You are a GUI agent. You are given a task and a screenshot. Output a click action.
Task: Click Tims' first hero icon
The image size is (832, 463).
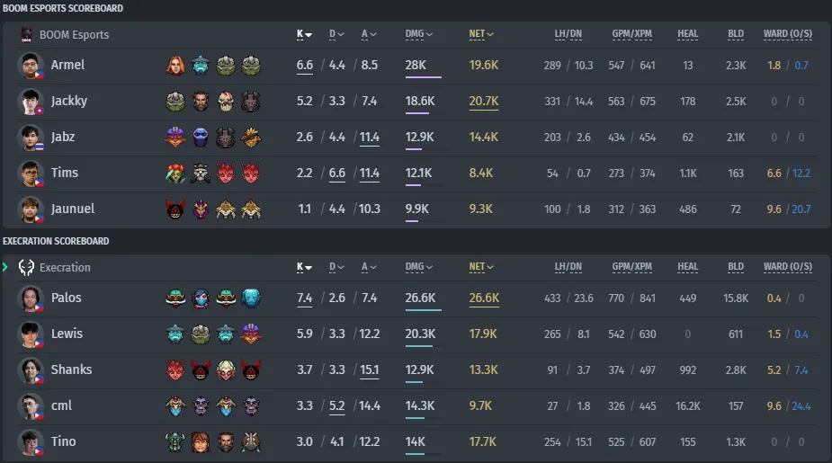tap(175, 174)
